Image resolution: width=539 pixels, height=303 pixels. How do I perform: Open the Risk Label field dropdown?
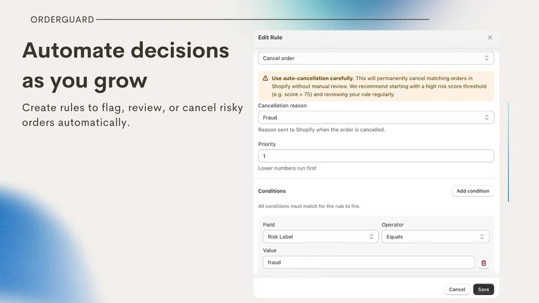[321, 237]
